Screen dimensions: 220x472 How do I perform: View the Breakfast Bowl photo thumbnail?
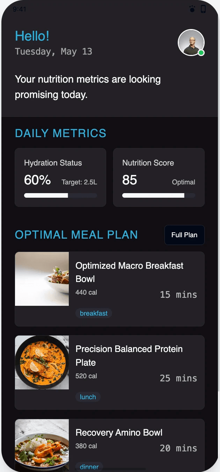42,279
